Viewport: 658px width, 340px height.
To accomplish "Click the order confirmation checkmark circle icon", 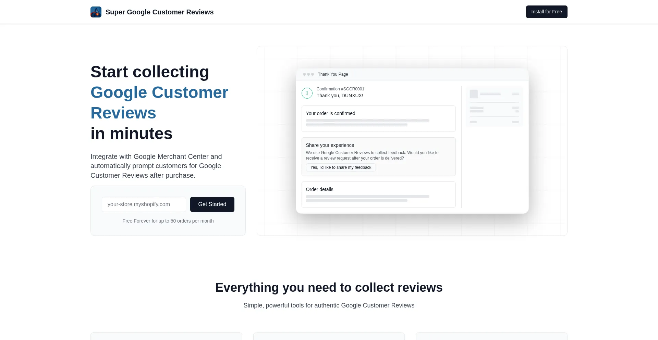I will coord(307,93).
